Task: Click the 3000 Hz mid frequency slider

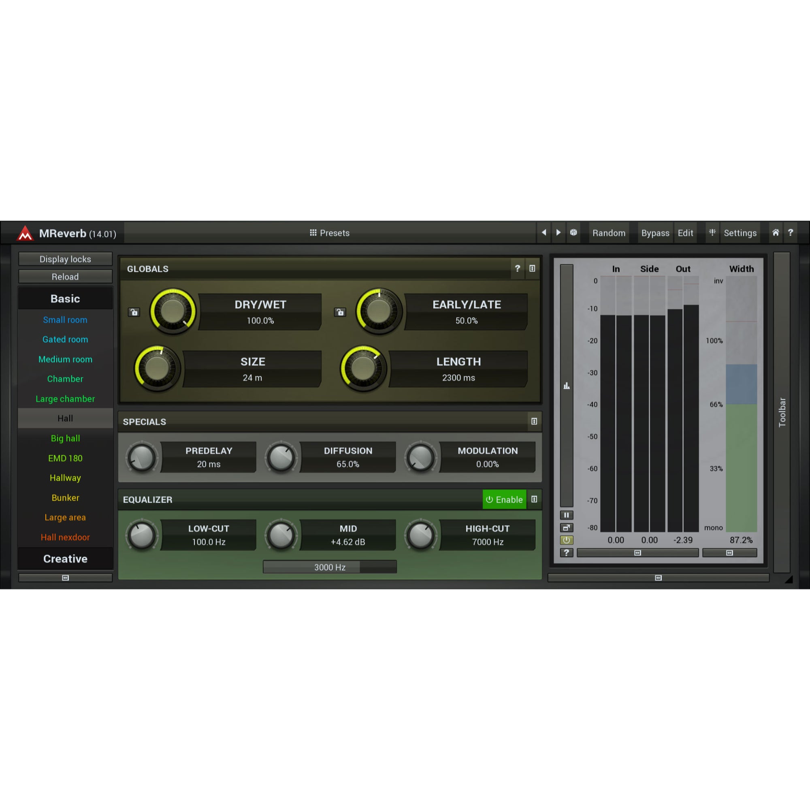Action: (x=330, y=567)
